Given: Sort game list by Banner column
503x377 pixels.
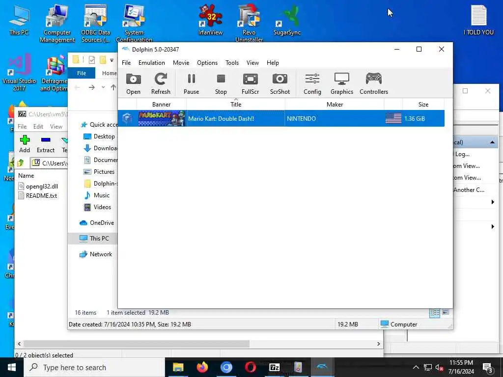Looking at the screenshot, I should point(161,104).
